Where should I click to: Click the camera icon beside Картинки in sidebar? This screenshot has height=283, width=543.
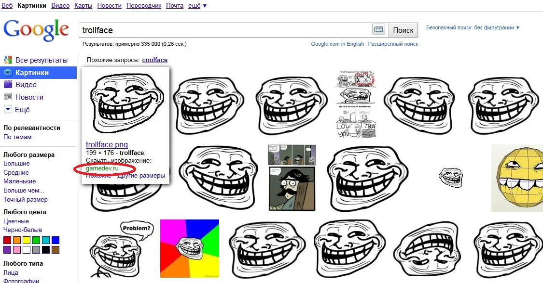coord(8,73)
